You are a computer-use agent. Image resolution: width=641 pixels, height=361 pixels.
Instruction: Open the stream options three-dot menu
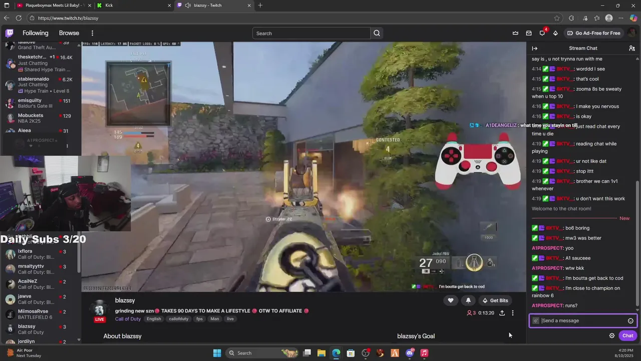coord(512,313)
